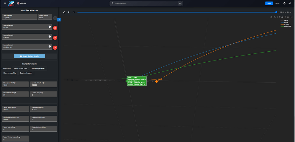Click the Target Constant G Turn field
Image resolution: width=295 pixels, height=142 pixels.
(x=44, y=129)
